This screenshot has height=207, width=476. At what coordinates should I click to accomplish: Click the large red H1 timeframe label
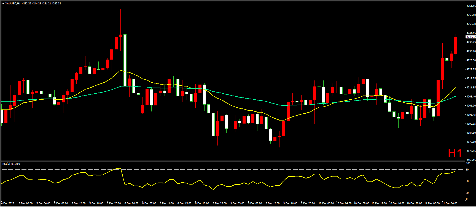pos(455,153)
